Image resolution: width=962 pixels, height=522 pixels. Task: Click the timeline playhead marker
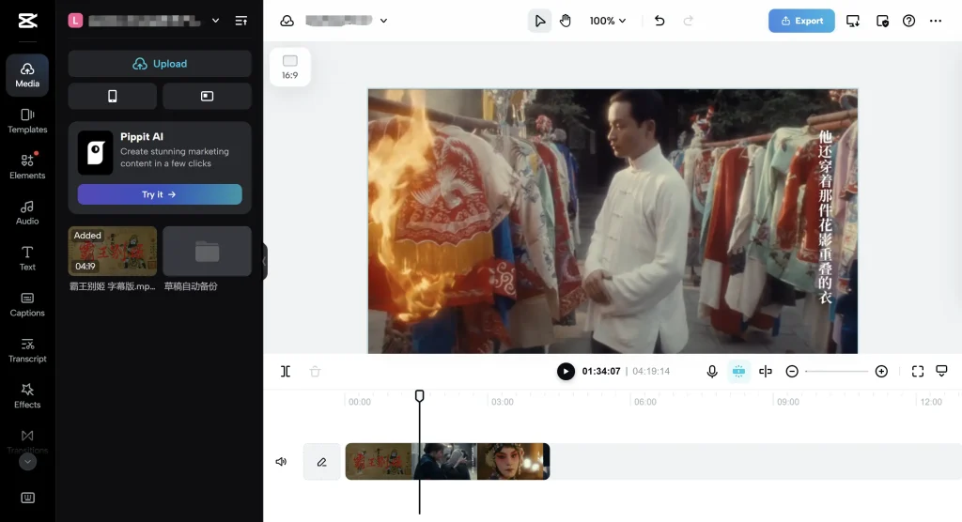point(420,396)
